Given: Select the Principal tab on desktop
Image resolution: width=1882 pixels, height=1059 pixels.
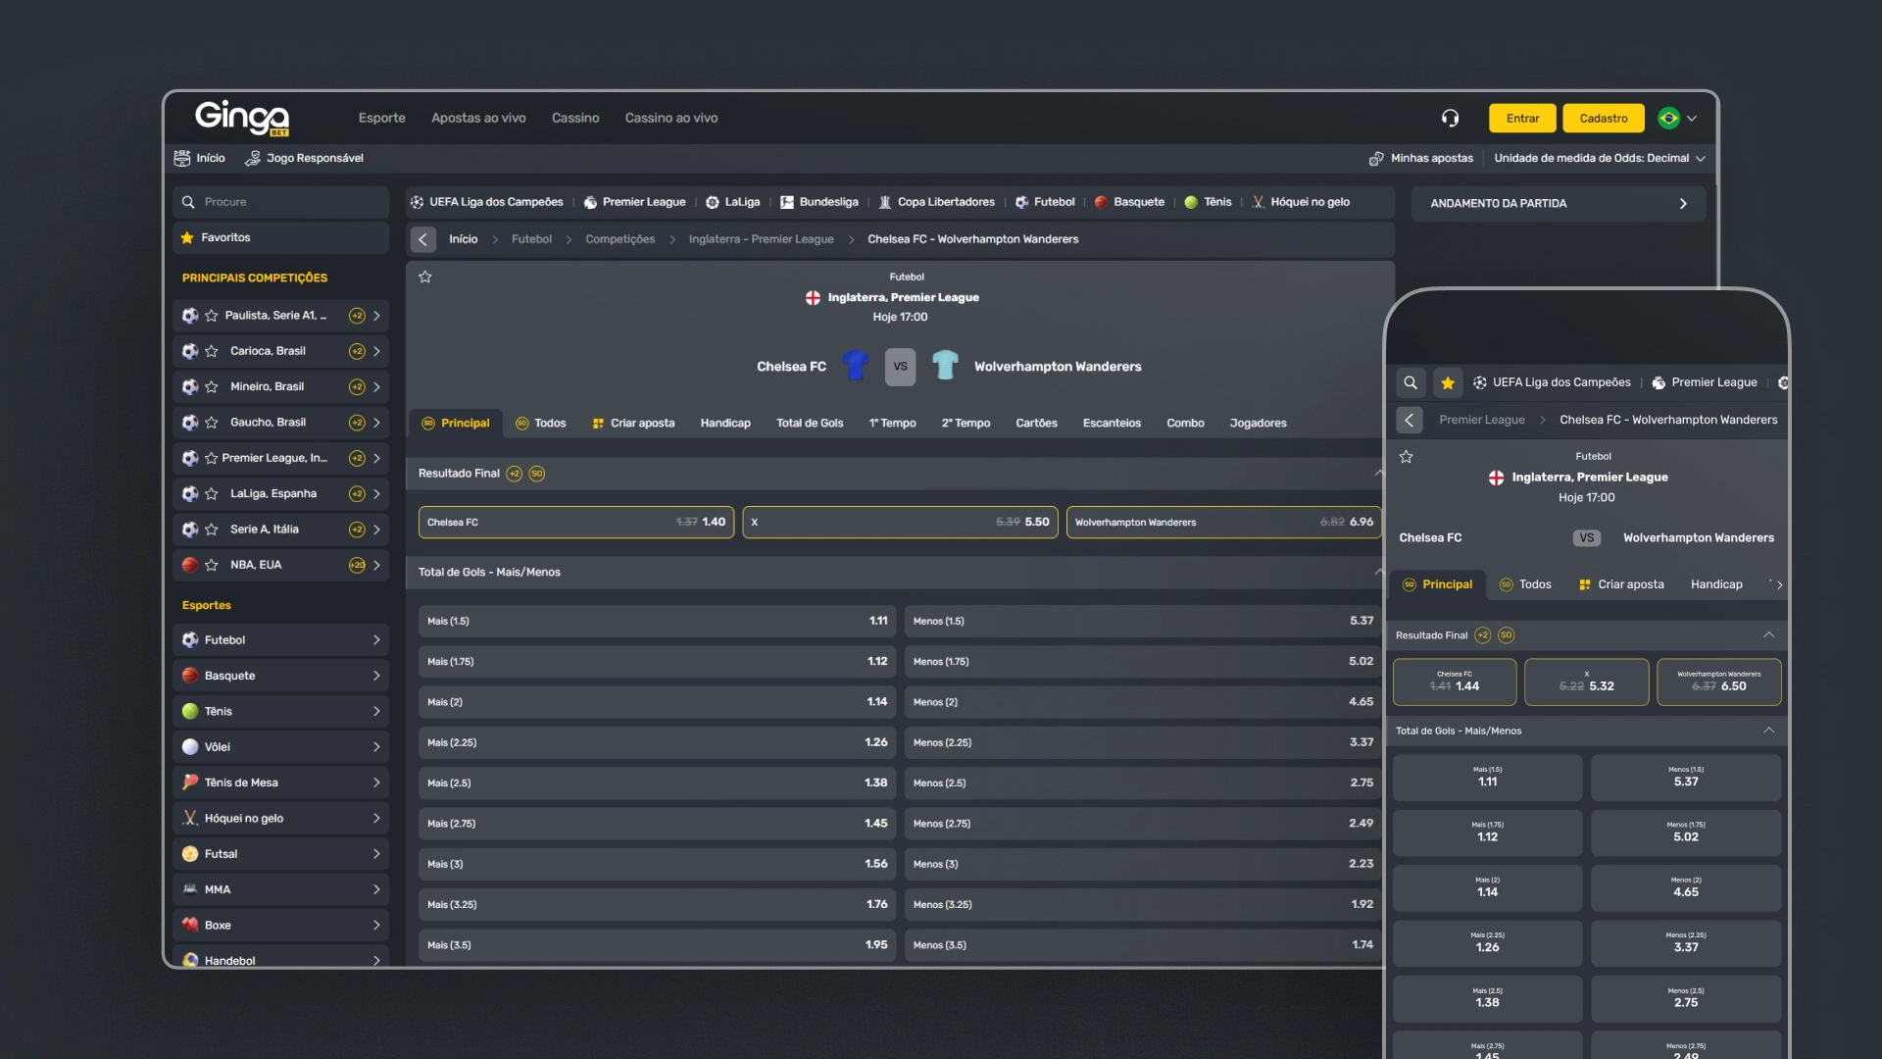Looking at the screenshot, I should [x=456, y=424].
